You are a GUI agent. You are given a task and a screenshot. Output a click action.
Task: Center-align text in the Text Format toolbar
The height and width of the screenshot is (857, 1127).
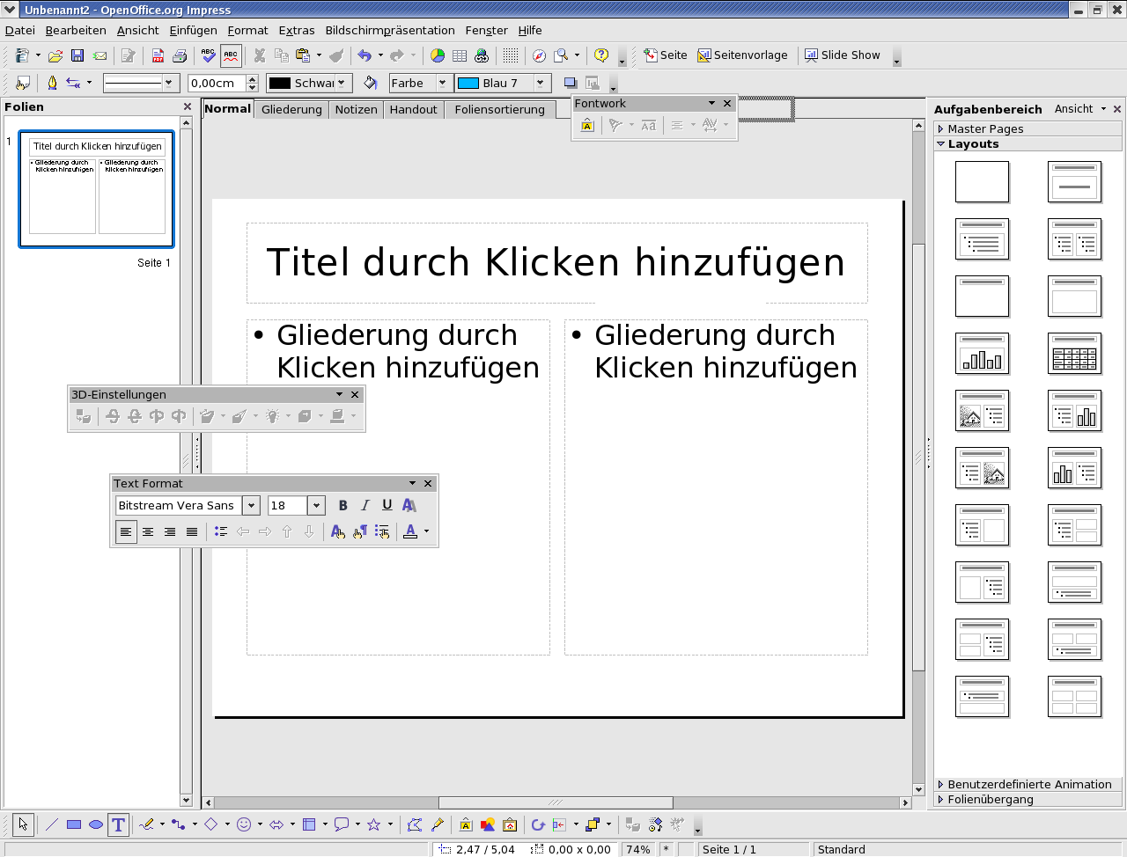(x=148, y=531)
